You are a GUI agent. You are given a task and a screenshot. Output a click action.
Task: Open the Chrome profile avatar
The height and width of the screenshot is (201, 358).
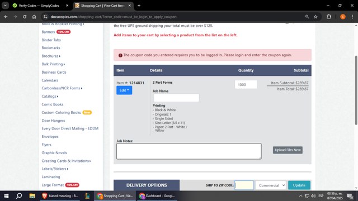coord(343,17)
